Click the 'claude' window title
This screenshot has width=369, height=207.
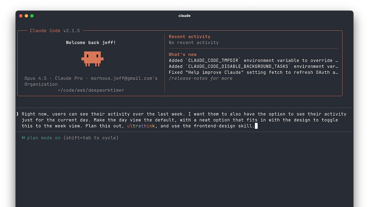click(x=184, y=16)
